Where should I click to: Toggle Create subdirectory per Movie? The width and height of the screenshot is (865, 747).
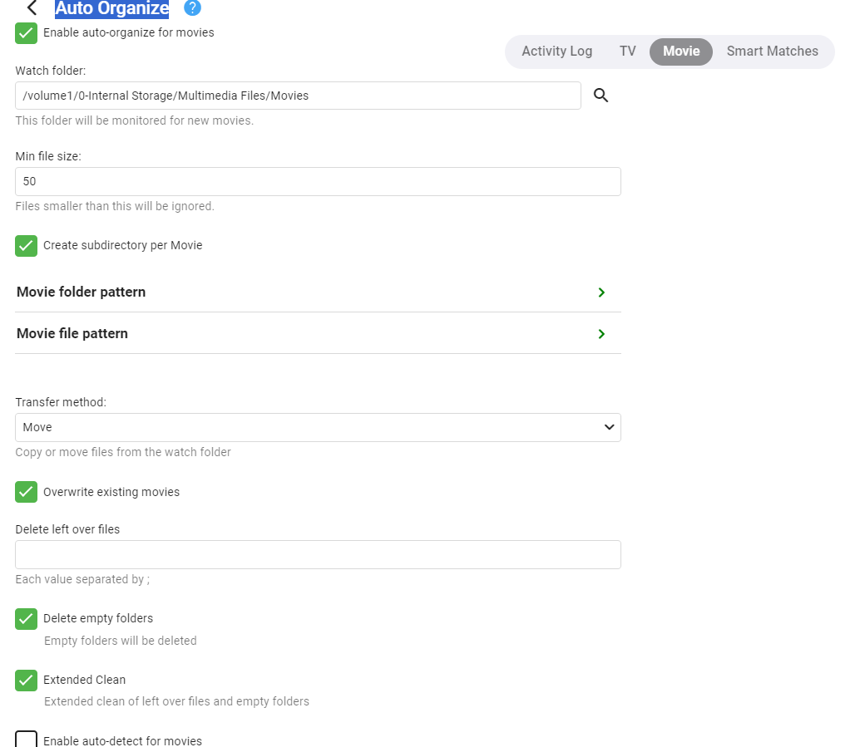tap(26, 246)
